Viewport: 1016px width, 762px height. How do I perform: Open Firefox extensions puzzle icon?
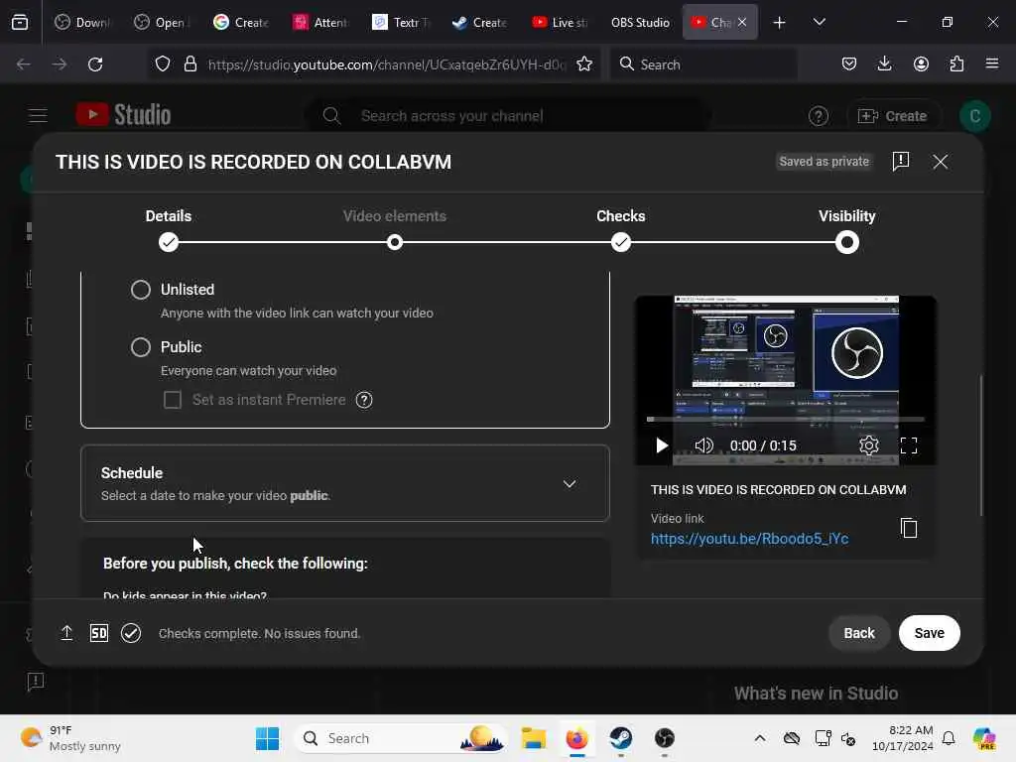pos(956,63)
